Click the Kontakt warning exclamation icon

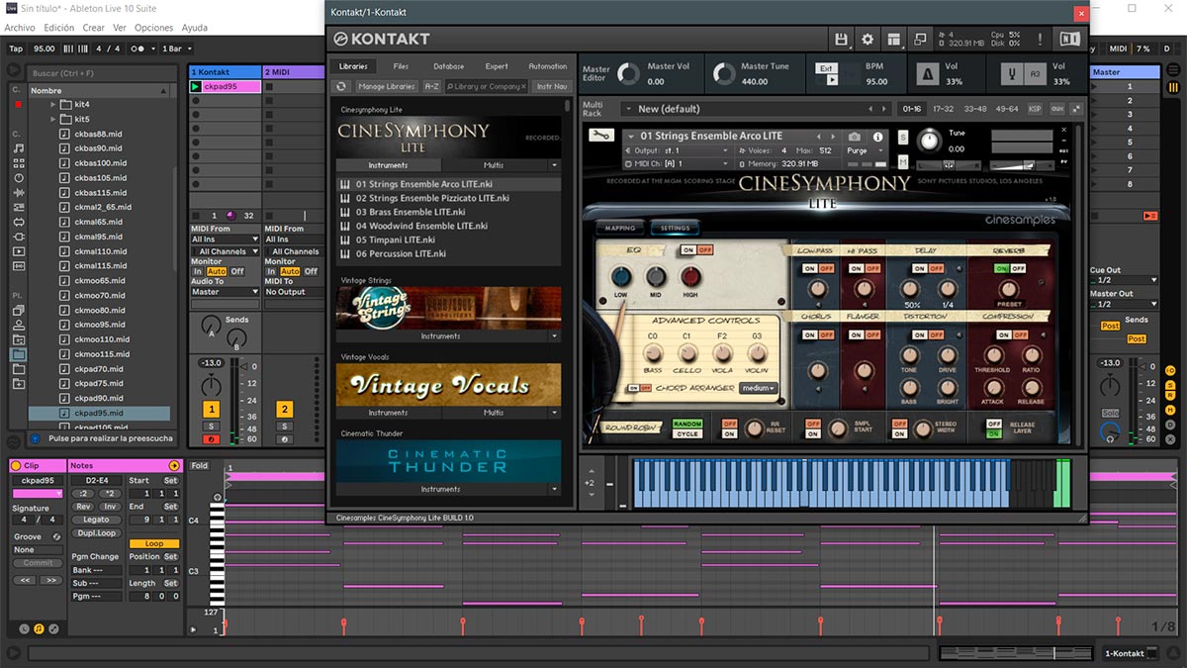point(1040,40)
